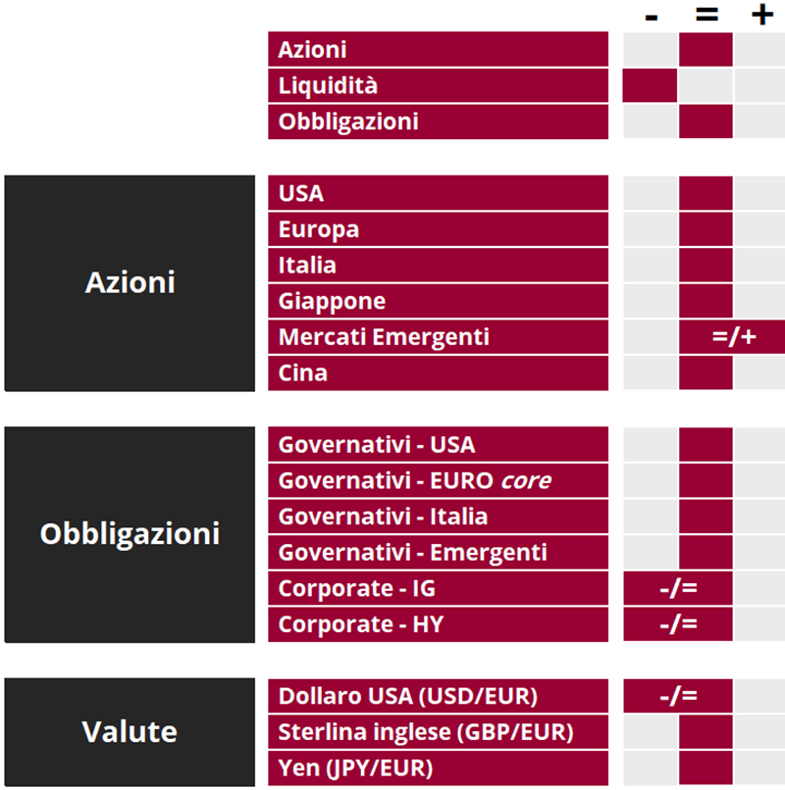Viewport: 785px width, 790px height.
Task: Select the Liquidità row label
Action: (x=438, y=85)
